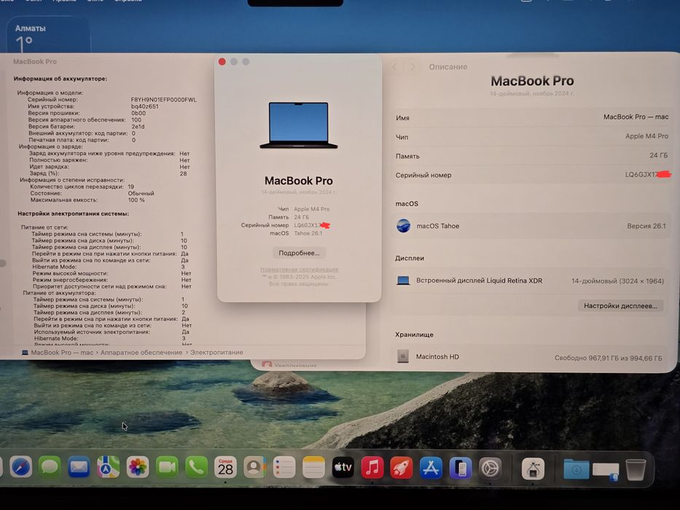
Task: Open System Settings gear icon in Dock
Action: tap(490, 468)
